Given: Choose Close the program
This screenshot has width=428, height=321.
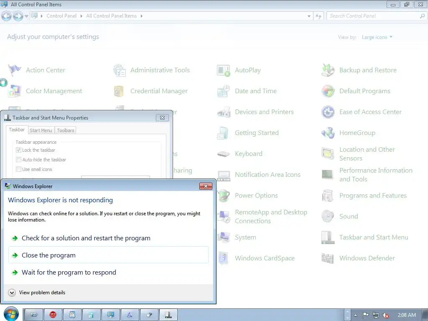Looking at the screenshot, I should (x=108, y=255).
